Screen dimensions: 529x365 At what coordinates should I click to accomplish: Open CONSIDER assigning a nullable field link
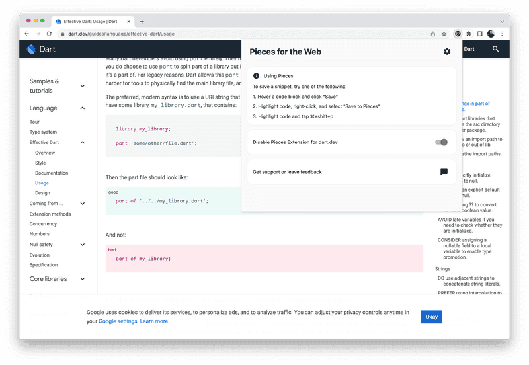point(465,249)
